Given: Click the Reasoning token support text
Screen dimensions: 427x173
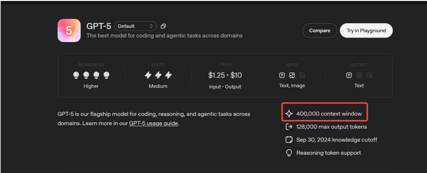Looking at the screenshot, I should (329, 153).
